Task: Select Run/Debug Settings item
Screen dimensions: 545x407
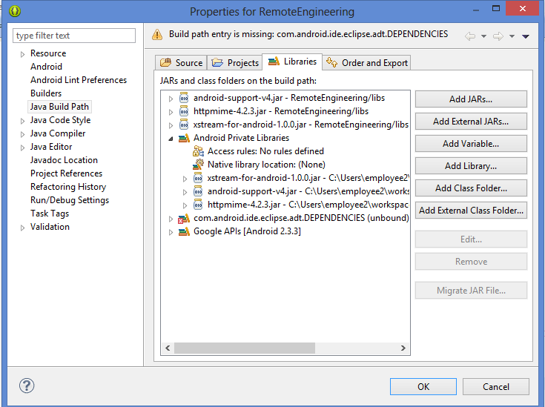Action: click(70, 200)
